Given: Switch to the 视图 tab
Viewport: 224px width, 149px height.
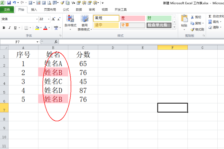Looking at the screenshot, I should 105,10.
